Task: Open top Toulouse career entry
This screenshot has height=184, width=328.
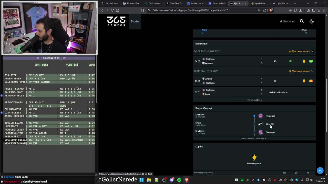Action: (x=270, y=116)
